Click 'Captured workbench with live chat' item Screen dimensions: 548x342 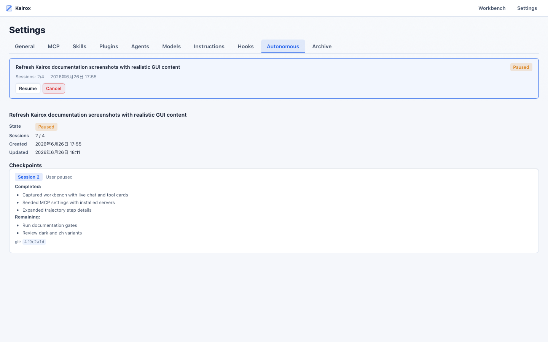(x=75, y=195)
